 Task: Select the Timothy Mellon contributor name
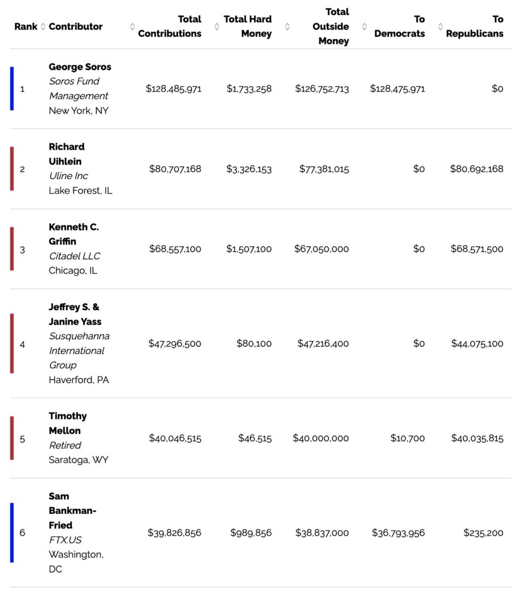pos(68,423)
